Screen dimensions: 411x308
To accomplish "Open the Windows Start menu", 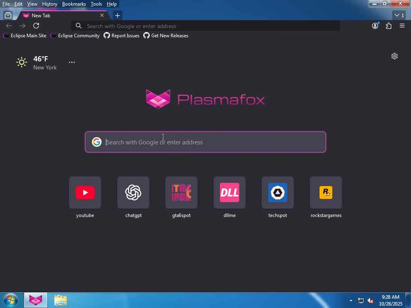I will click(x=11, y=300).
